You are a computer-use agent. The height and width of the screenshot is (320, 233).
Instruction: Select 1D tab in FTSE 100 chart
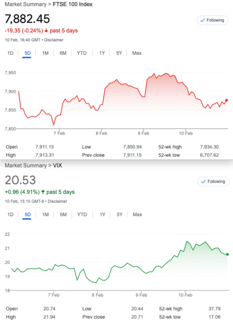tap(10, 53)
